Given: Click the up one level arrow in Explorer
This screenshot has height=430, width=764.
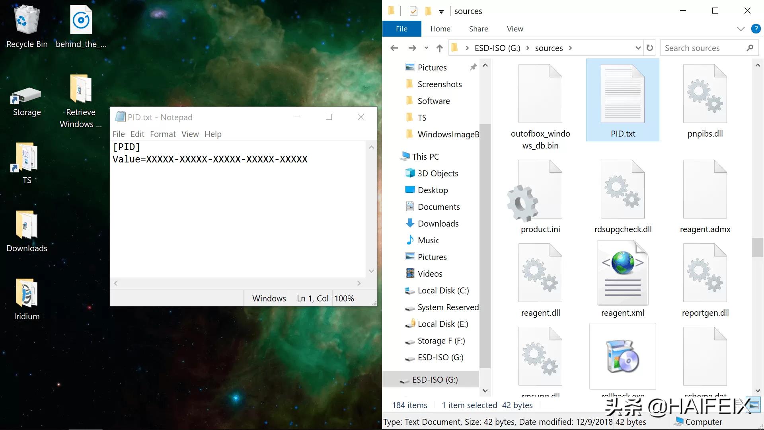Looking at the screenshot, I should click(440, 48).
